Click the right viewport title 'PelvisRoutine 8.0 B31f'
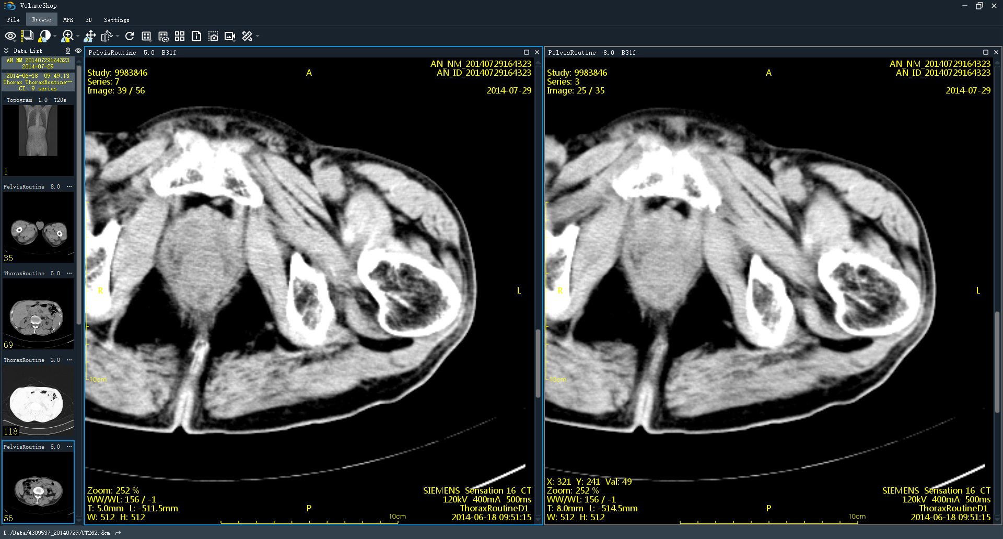Image resolution: width=1003 pixels, height=539 pixels. 592,53
